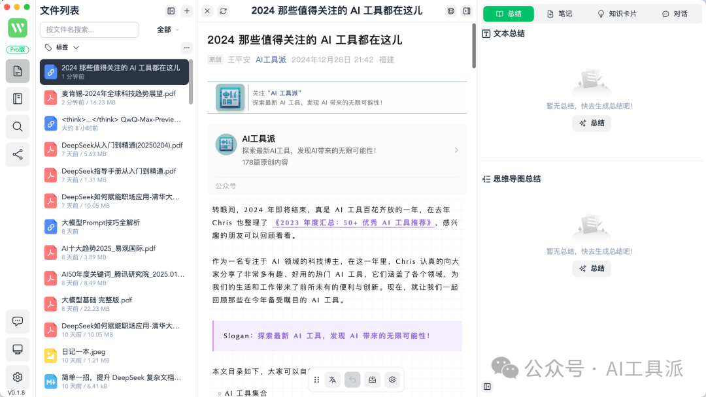Click the green W app logo

18,28
